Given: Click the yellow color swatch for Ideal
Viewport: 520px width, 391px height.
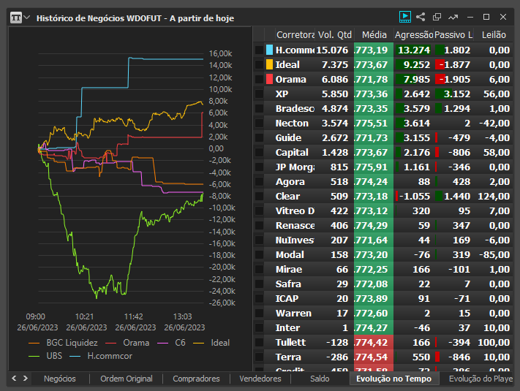Looking at the screenshot, I should pos(269,64).
